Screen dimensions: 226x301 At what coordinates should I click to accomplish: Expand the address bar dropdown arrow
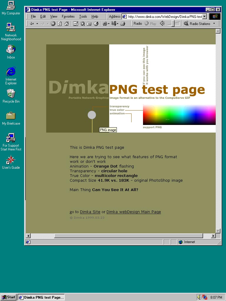(x=205, y=17)
